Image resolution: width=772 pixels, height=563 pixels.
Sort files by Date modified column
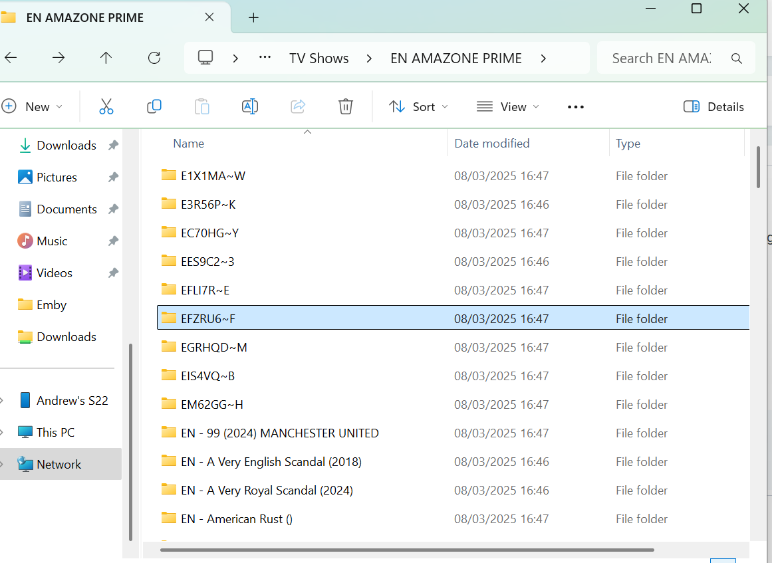[492, 144]
